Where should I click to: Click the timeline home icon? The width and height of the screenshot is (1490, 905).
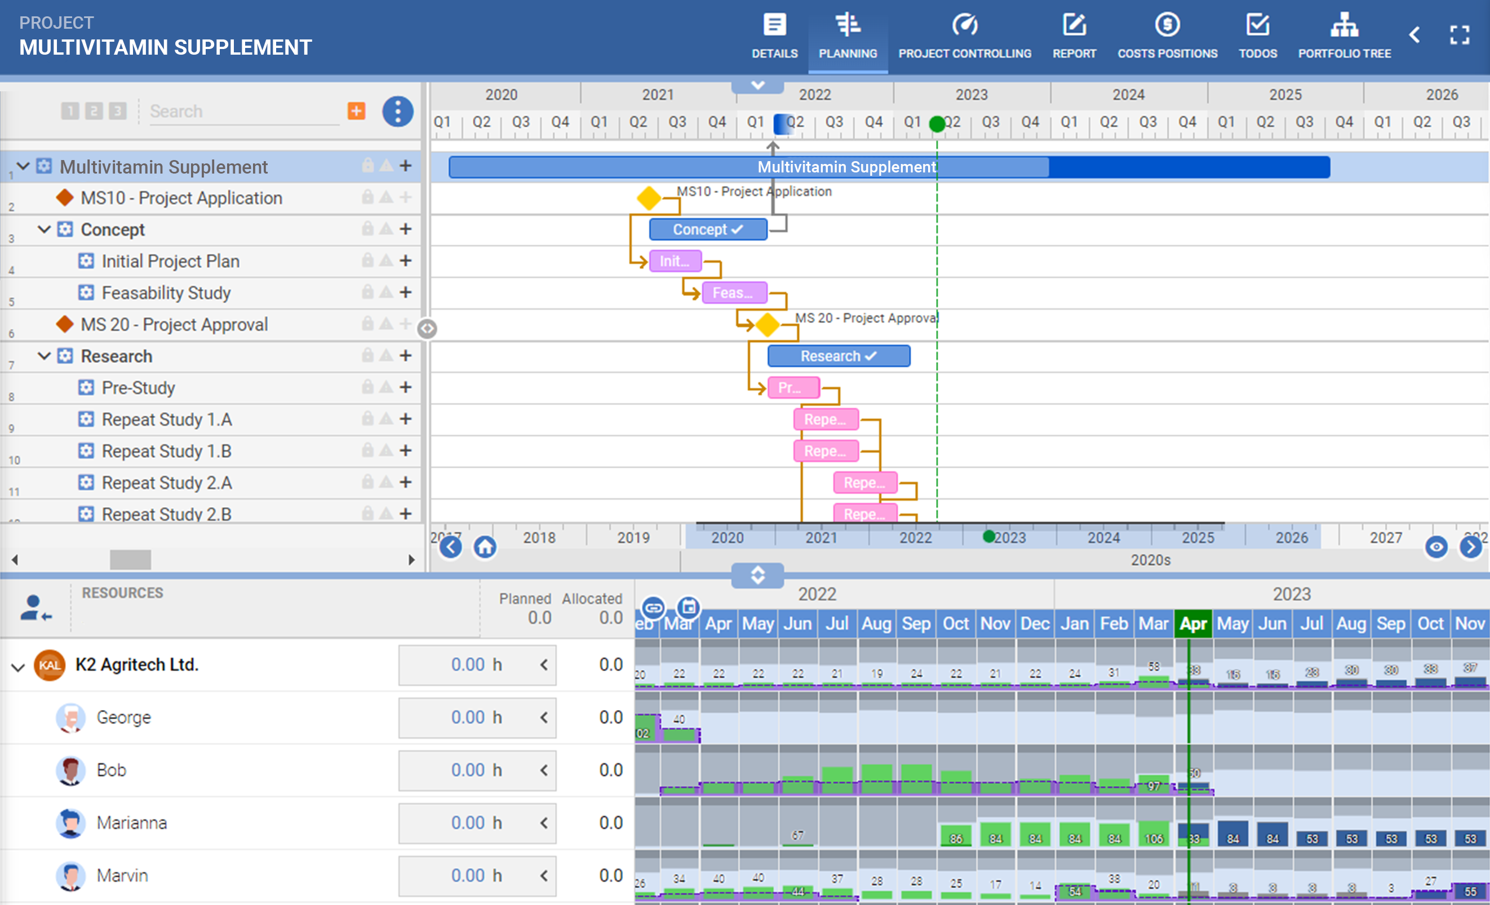[x=485, y=547]
